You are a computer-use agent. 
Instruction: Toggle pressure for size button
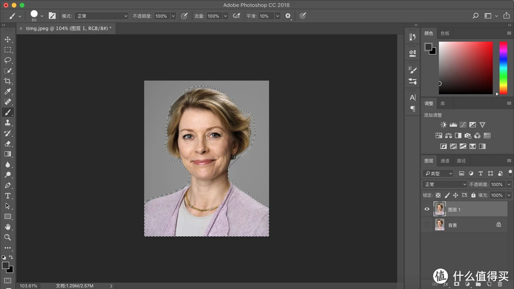303,16
